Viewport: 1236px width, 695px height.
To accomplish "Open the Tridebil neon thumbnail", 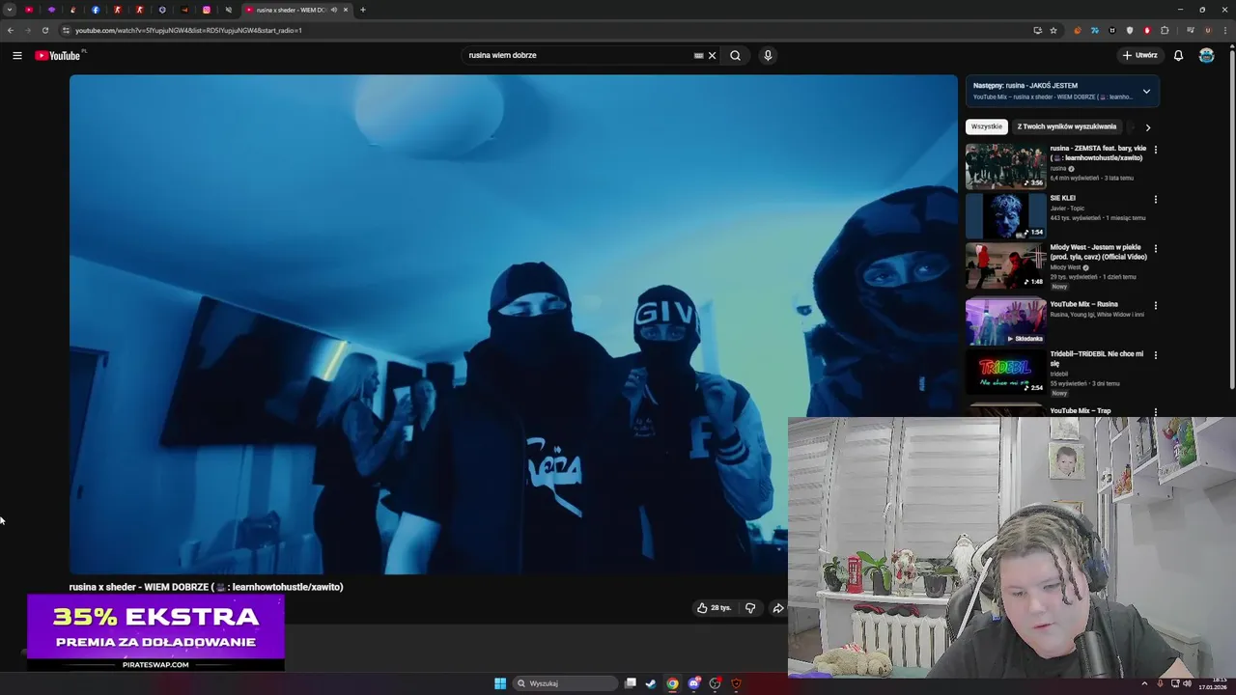I will 1005,371.
